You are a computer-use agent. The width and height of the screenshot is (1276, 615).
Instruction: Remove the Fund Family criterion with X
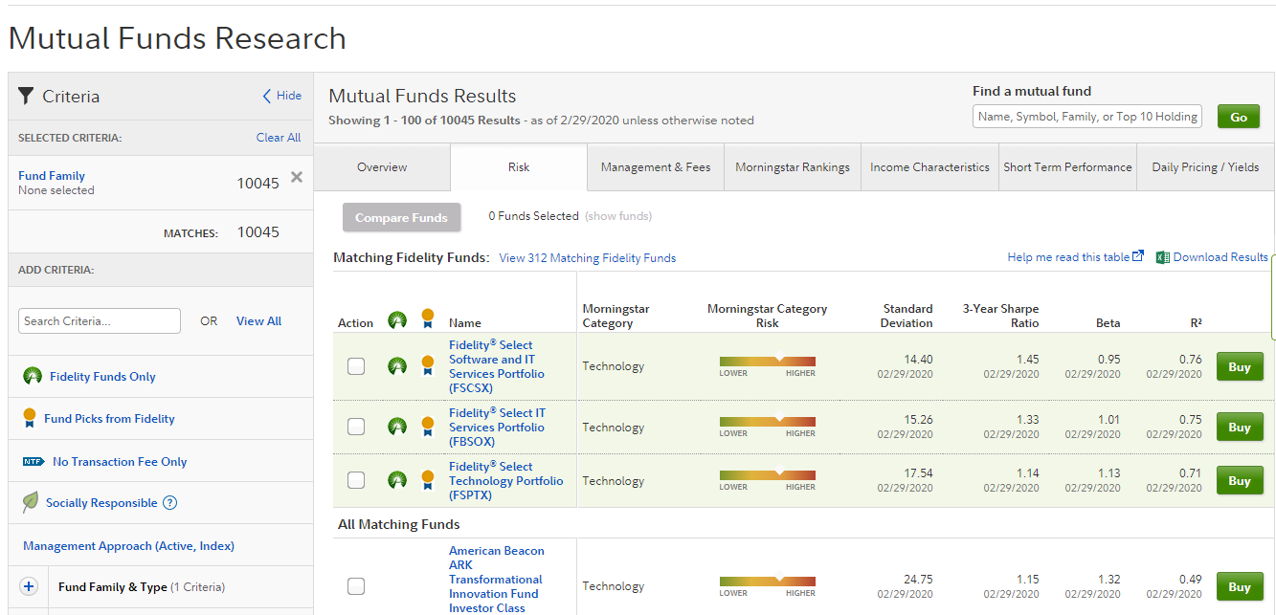pos(297,177)
